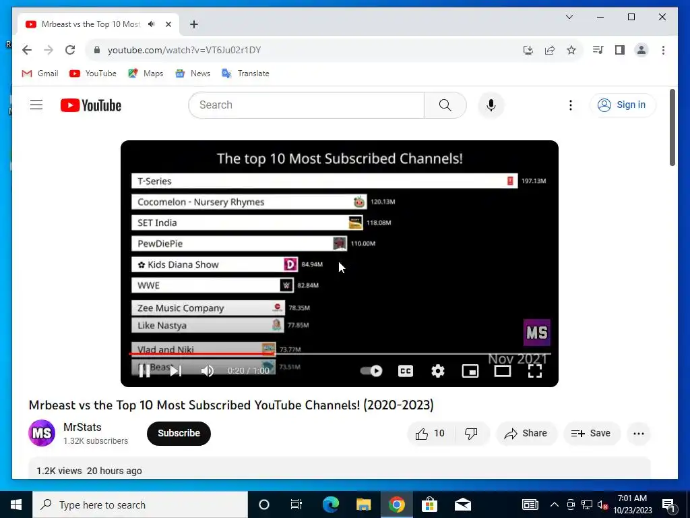Install app from address bar icon
This screenshot has height=518, width=690.
528,50
